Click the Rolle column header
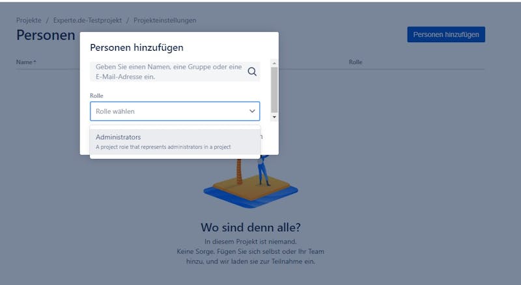 point(355,62)
